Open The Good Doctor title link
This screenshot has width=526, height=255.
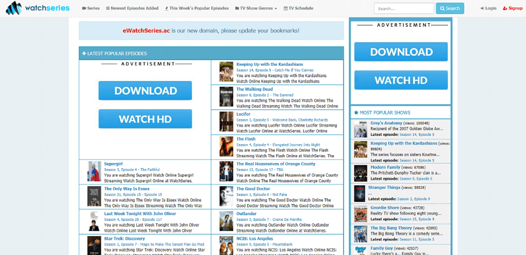pos(254,189)
